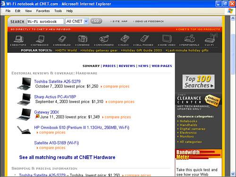Open the File menu
The width and height of the screenshot is (236, 177).
(8, 11)
